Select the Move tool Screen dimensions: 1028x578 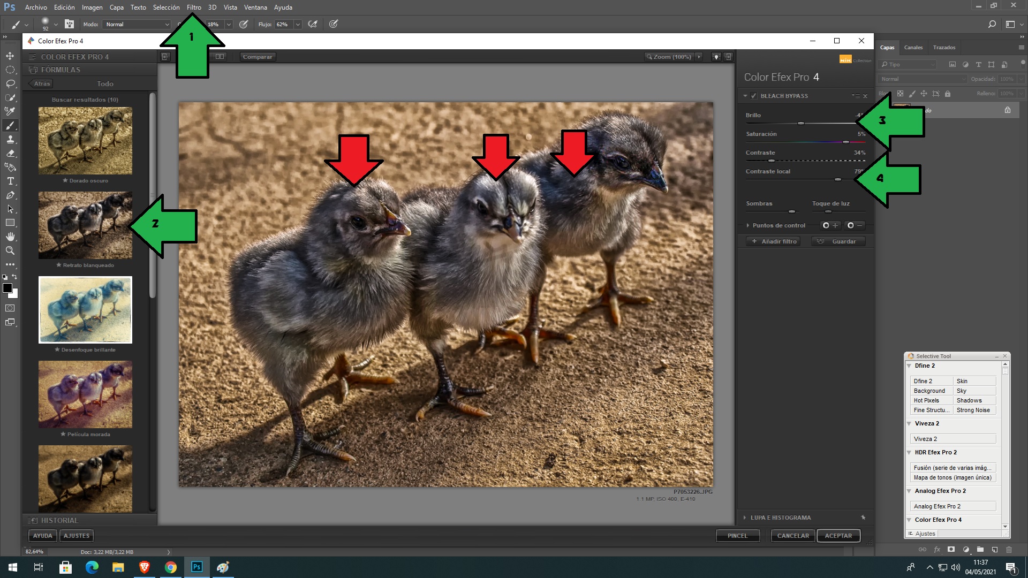point(10,56)
